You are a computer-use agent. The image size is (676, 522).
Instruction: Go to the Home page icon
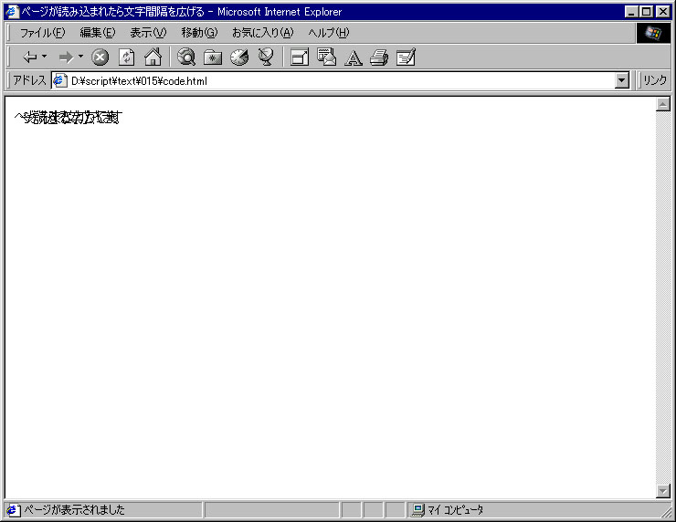tap(153, 57)
